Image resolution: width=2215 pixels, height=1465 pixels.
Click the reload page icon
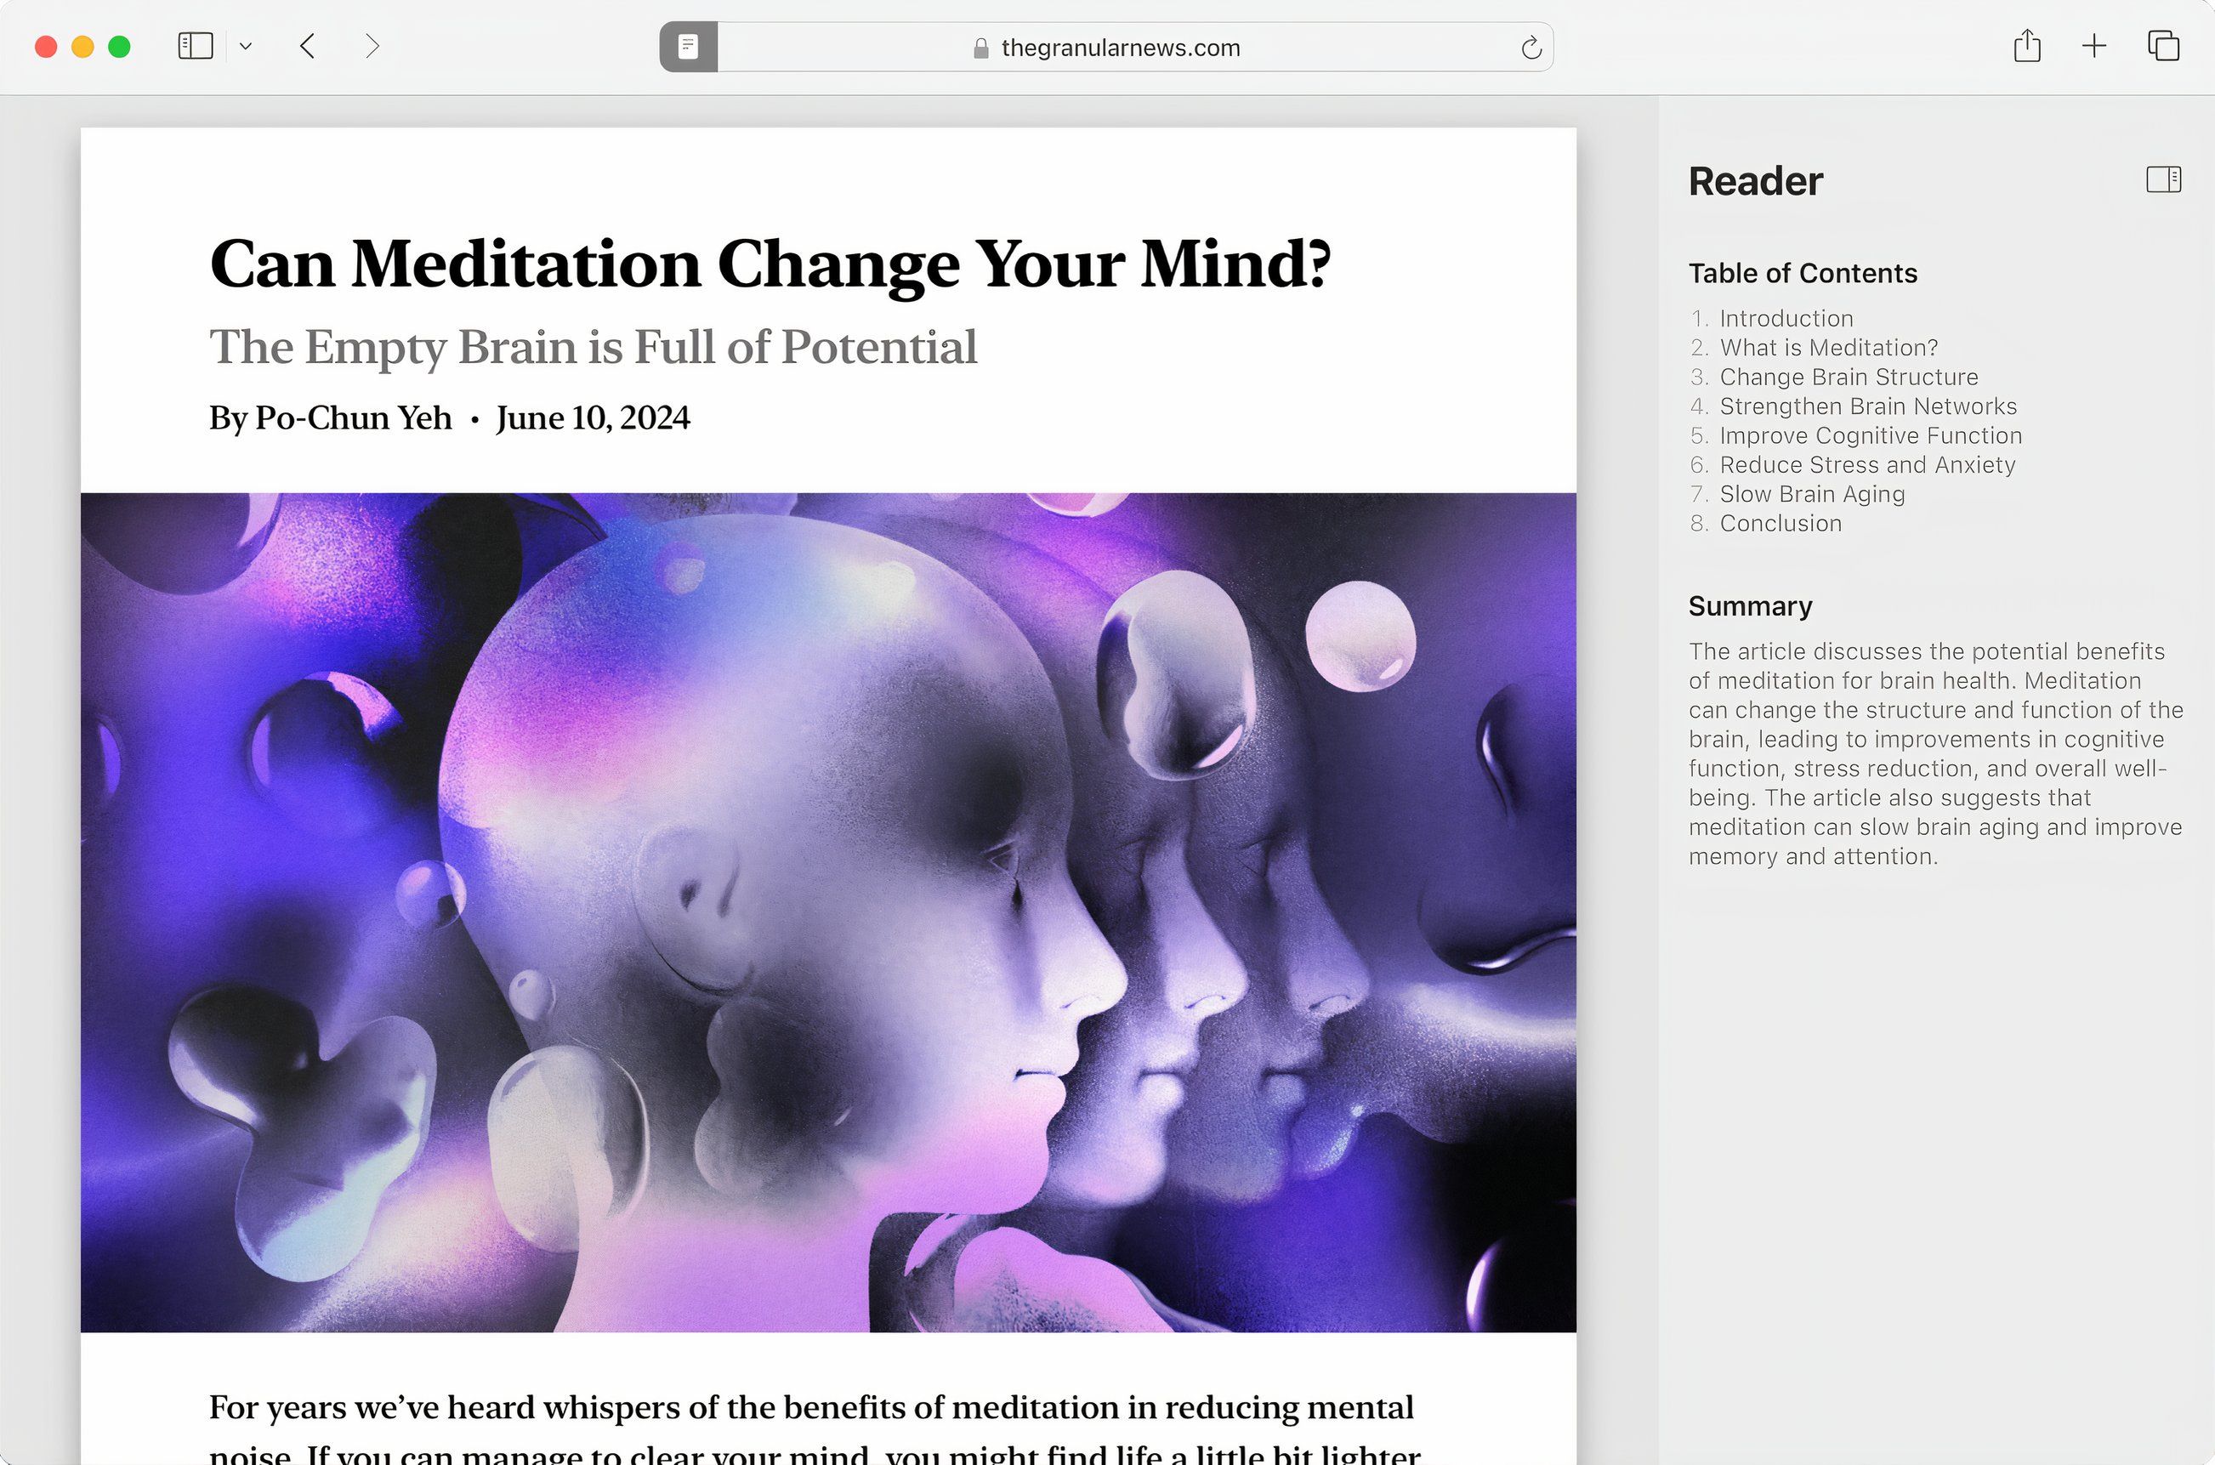[1530, 46]
